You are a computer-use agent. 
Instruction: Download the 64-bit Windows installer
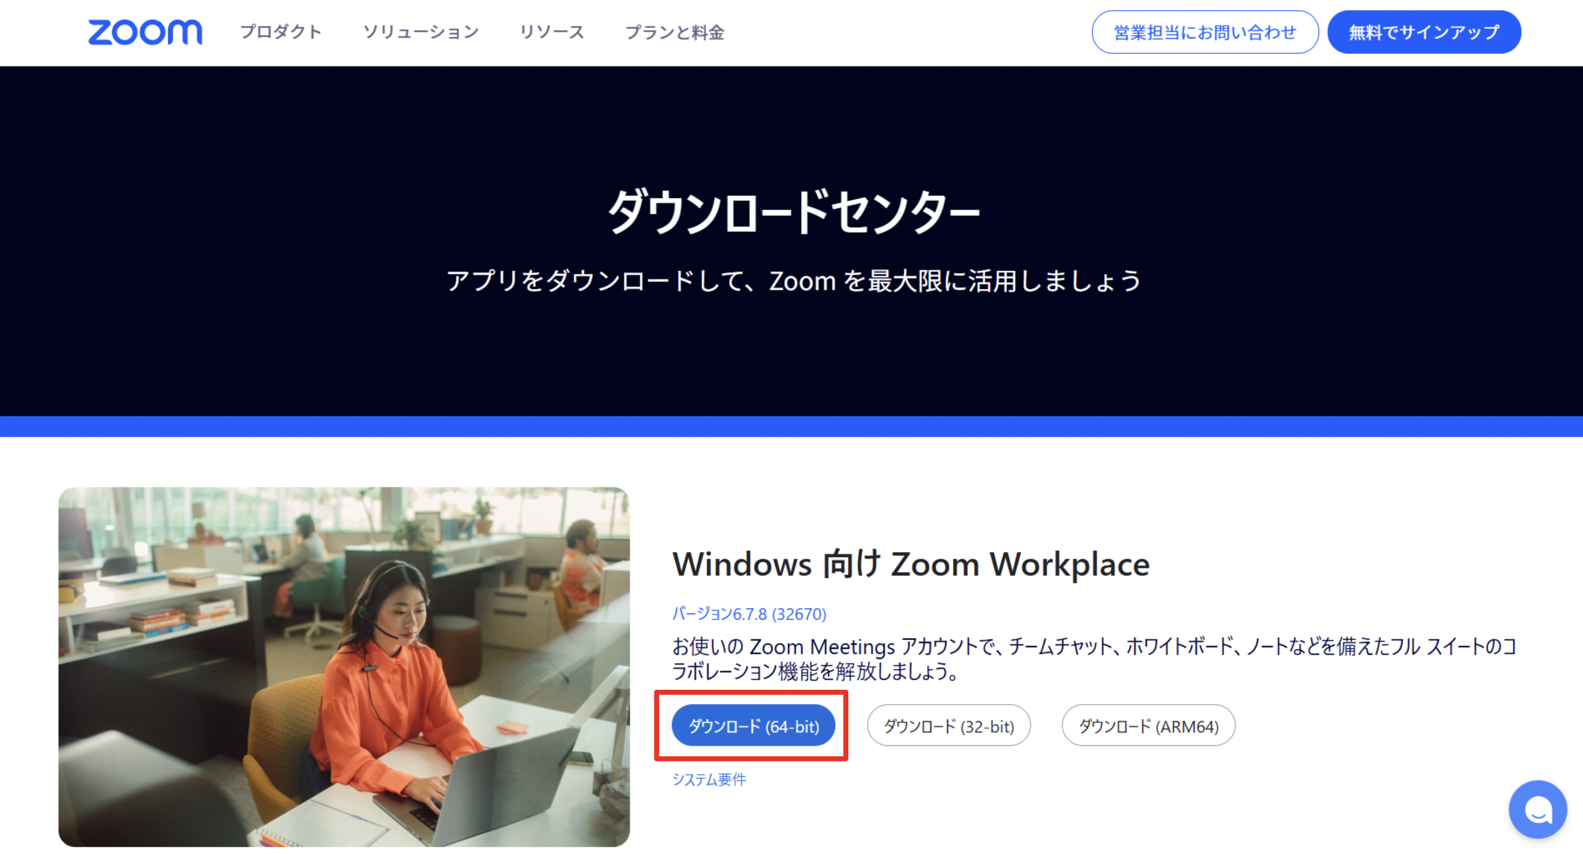pos(754,726)
